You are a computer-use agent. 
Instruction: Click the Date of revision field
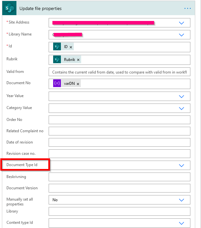pos(119,143)
